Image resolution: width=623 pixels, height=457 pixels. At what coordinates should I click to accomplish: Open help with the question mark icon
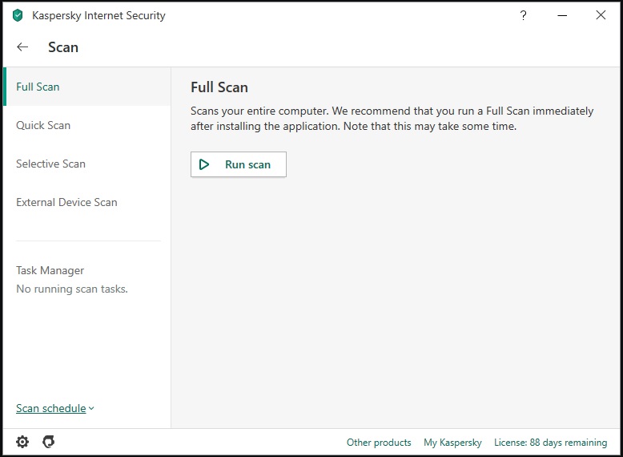tap(523, 15)
